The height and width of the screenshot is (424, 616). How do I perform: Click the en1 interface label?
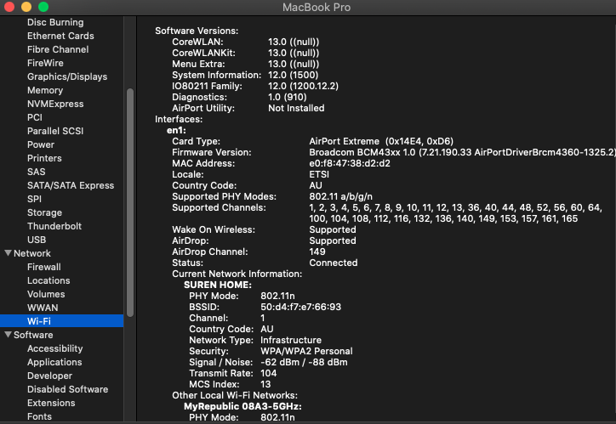click(176, 131)
